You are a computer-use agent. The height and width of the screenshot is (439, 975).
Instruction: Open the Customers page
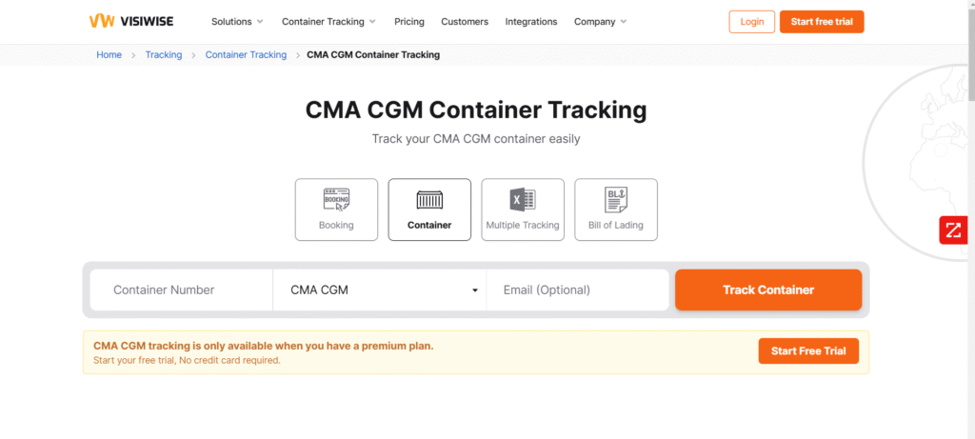pyautogui.click(x=465, y=22)
